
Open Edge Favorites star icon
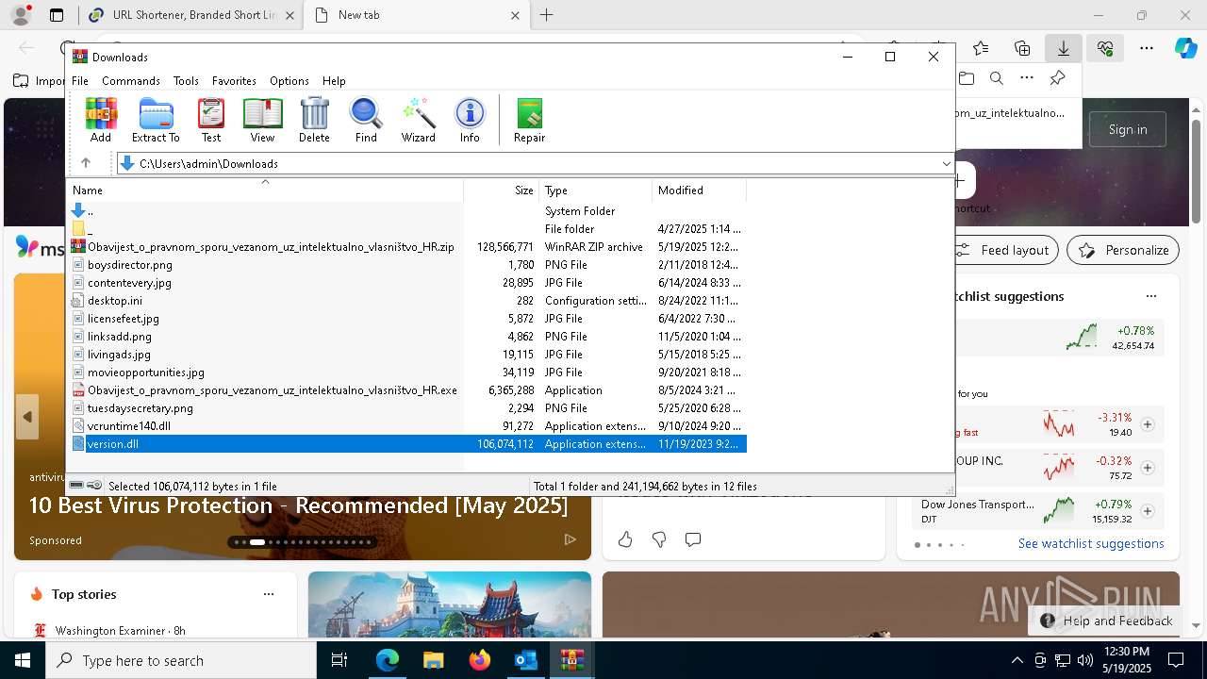point(981,48)
